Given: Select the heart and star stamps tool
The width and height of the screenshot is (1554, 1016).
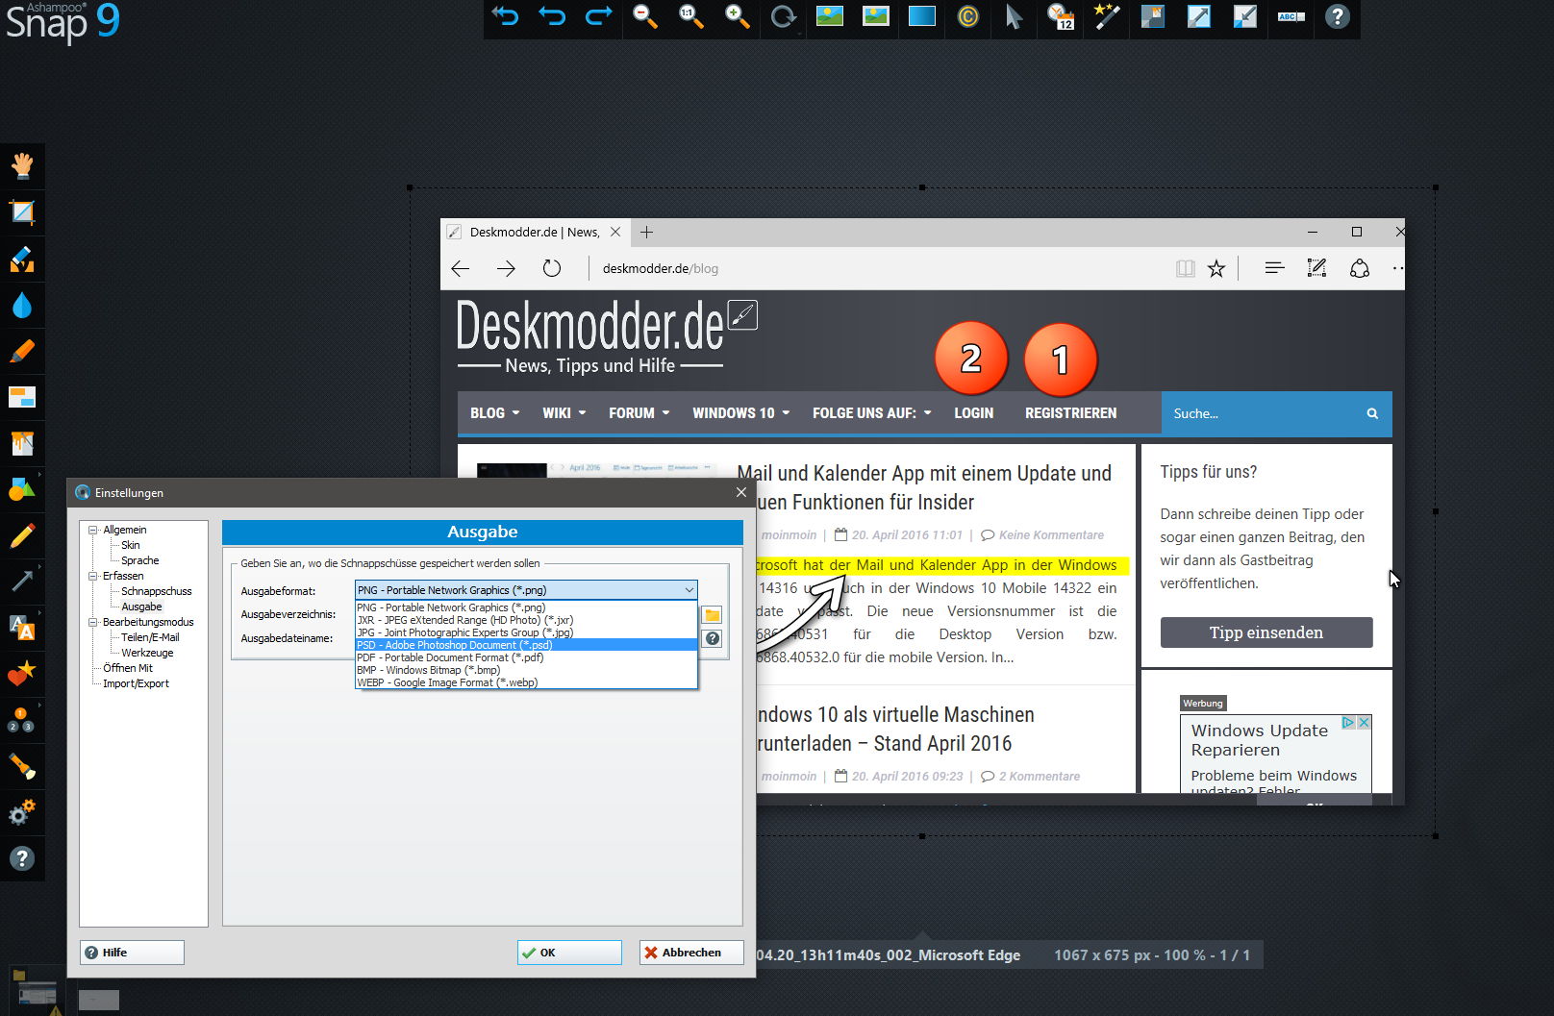Looking at the screenshot, I should [22, 673].
